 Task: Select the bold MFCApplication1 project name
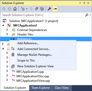[x=25, y=25]
